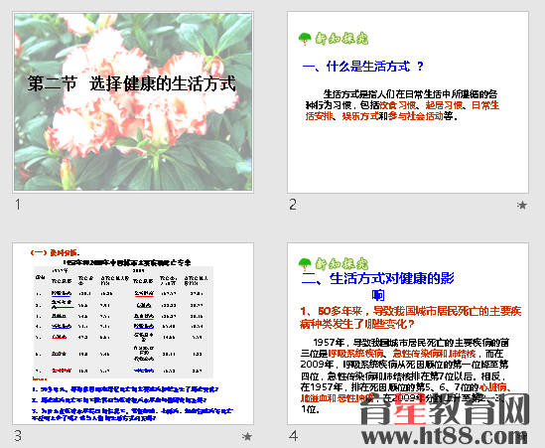
Task: Click the www.ht88.com watermark link
Action: click(x=445, y=435)
